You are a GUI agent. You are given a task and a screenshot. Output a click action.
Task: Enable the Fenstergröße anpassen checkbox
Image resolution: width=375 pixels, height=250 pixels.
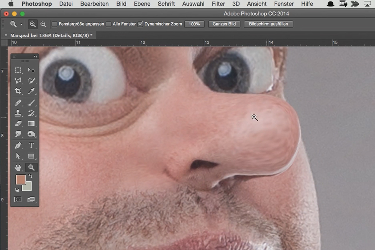(x=55, y=24)
